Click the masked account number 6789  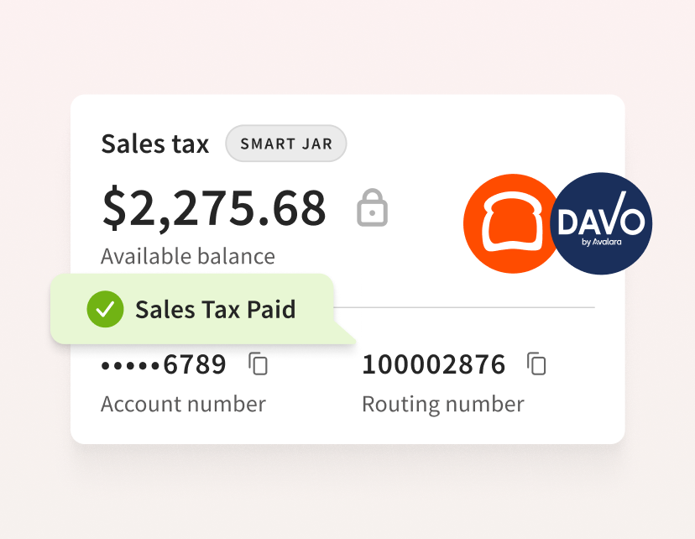click(x=164, y=364)
